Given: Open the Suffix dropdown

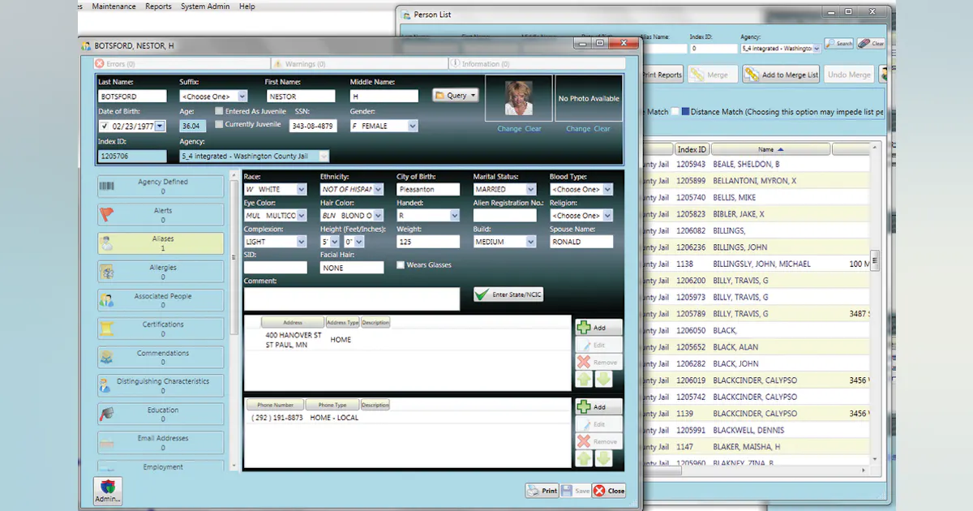Looking at the screenshot, I should click(213, 97).
